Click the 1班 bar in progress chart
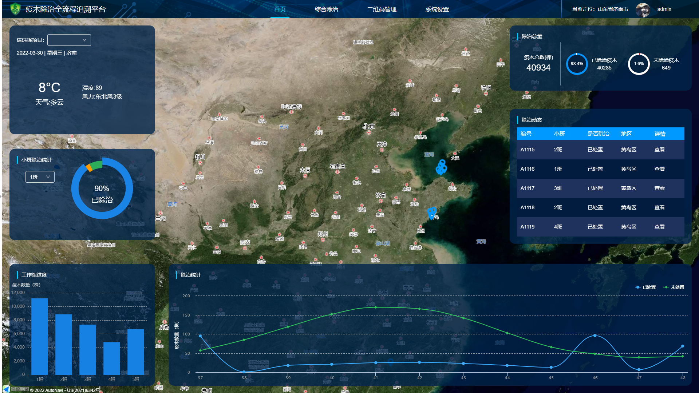 tap(40, 336)
